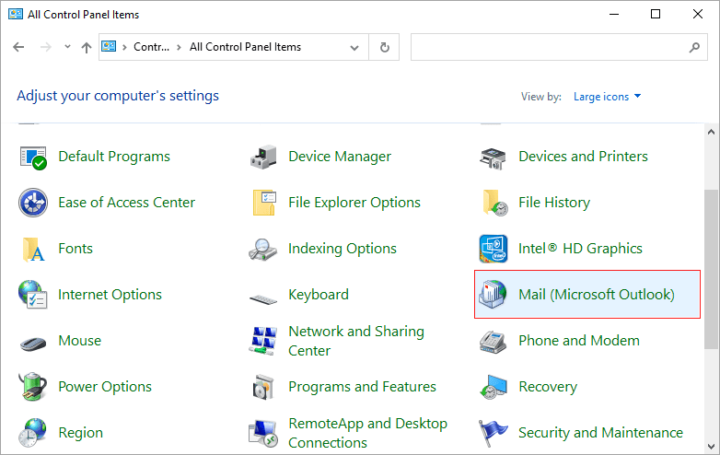Click the Contr... breadcrumb in address bar
720x455 pixels.
click(152, 47)
